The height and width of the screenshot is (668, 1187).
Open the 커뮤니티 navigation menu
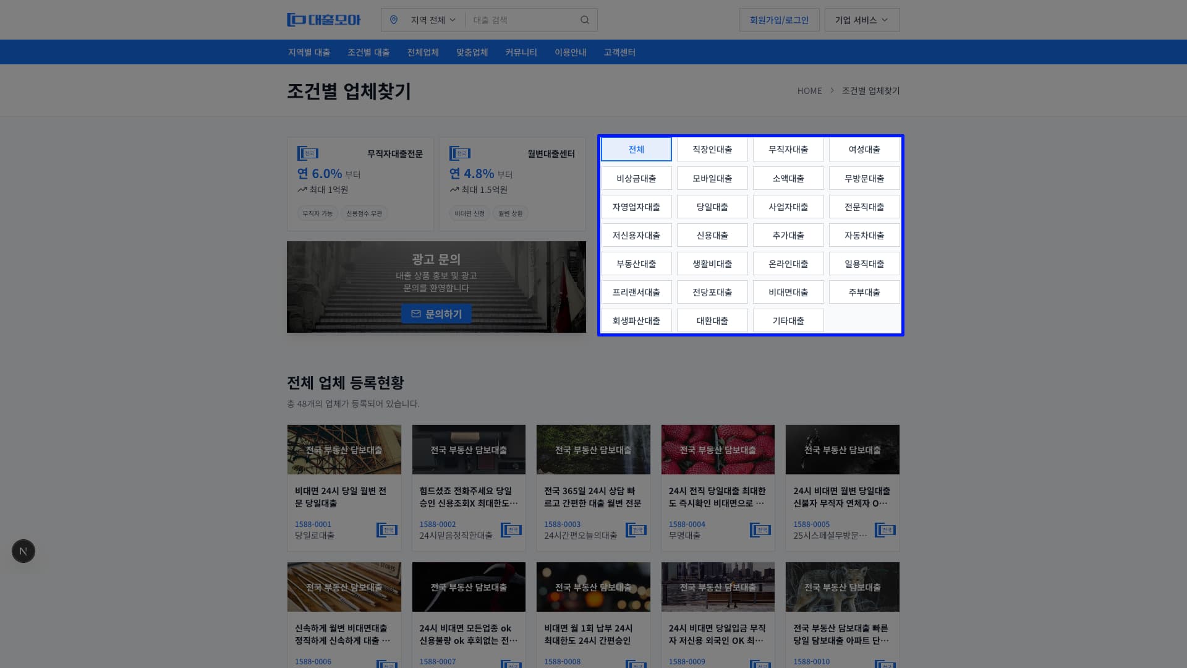point(521,52)
